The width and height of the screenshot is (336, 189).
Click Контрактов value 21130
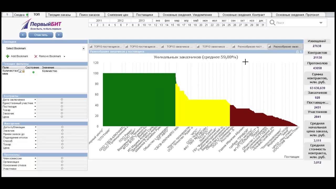click(x=317, y=57)
